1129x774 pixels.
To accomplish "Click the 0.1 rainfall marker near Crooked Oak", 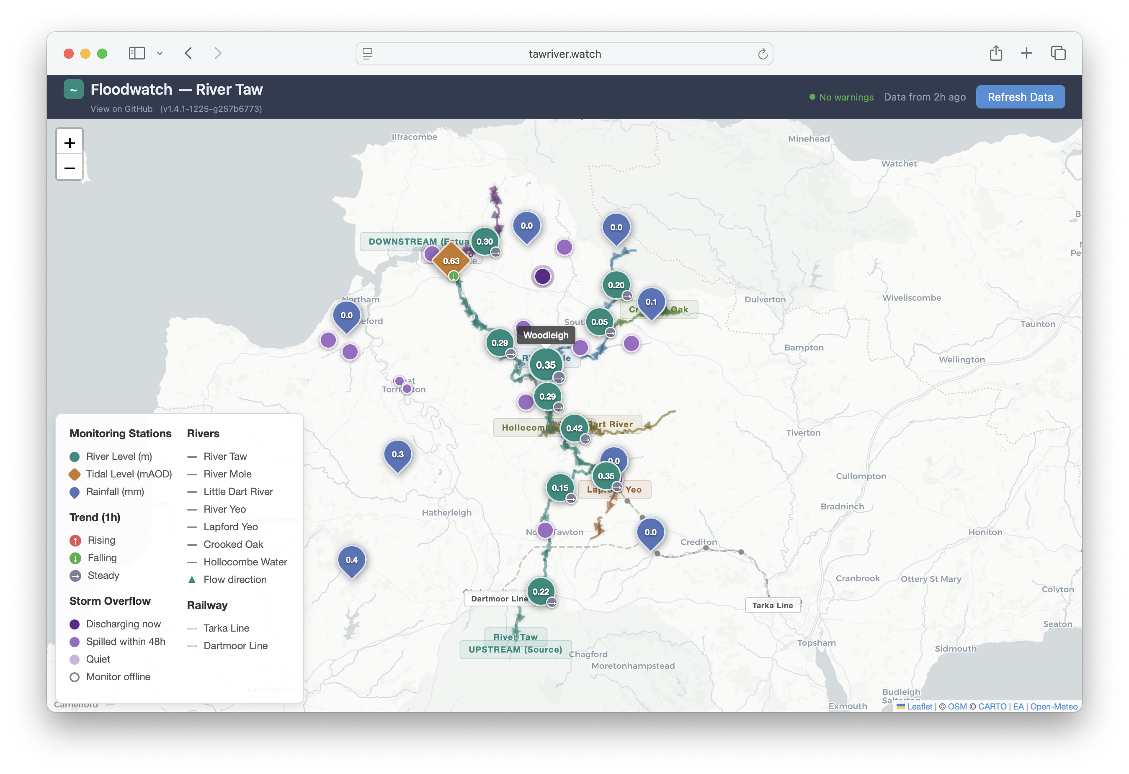I will pyautogui.click(x=651, y=303).
